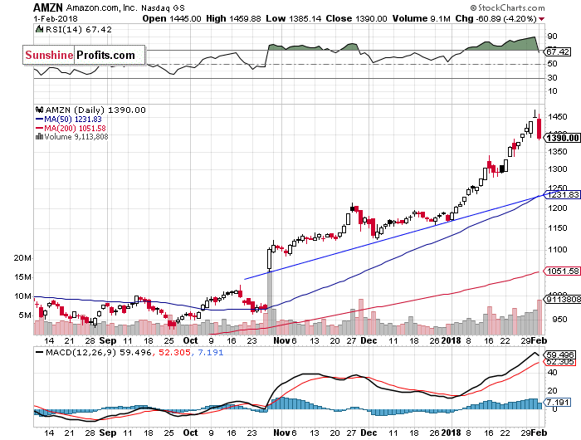The image size is (581, 440).
Task: Click the Close 1390.00 header value
Action: tap(356, 18)
